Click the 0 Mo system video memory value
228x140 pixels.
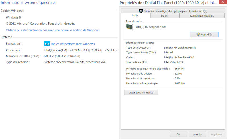coord(177,79)
